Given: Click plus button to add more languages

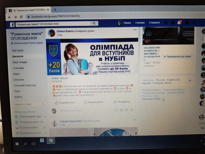Looking at the screenshot, I should (x=190, y=81).
